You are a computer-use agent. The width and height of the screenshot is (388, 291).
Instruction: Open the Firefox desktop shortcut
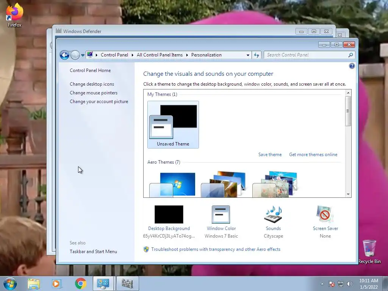pyautogui.click(x=15, y=15)
